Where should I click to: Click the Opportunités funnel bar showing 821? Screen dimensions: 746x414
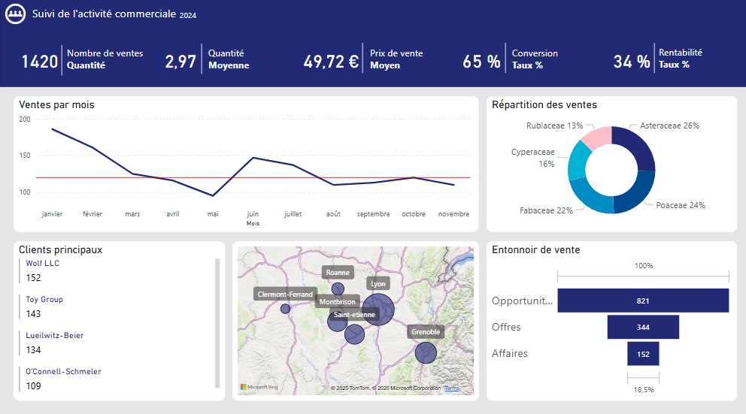click(642, 301)
